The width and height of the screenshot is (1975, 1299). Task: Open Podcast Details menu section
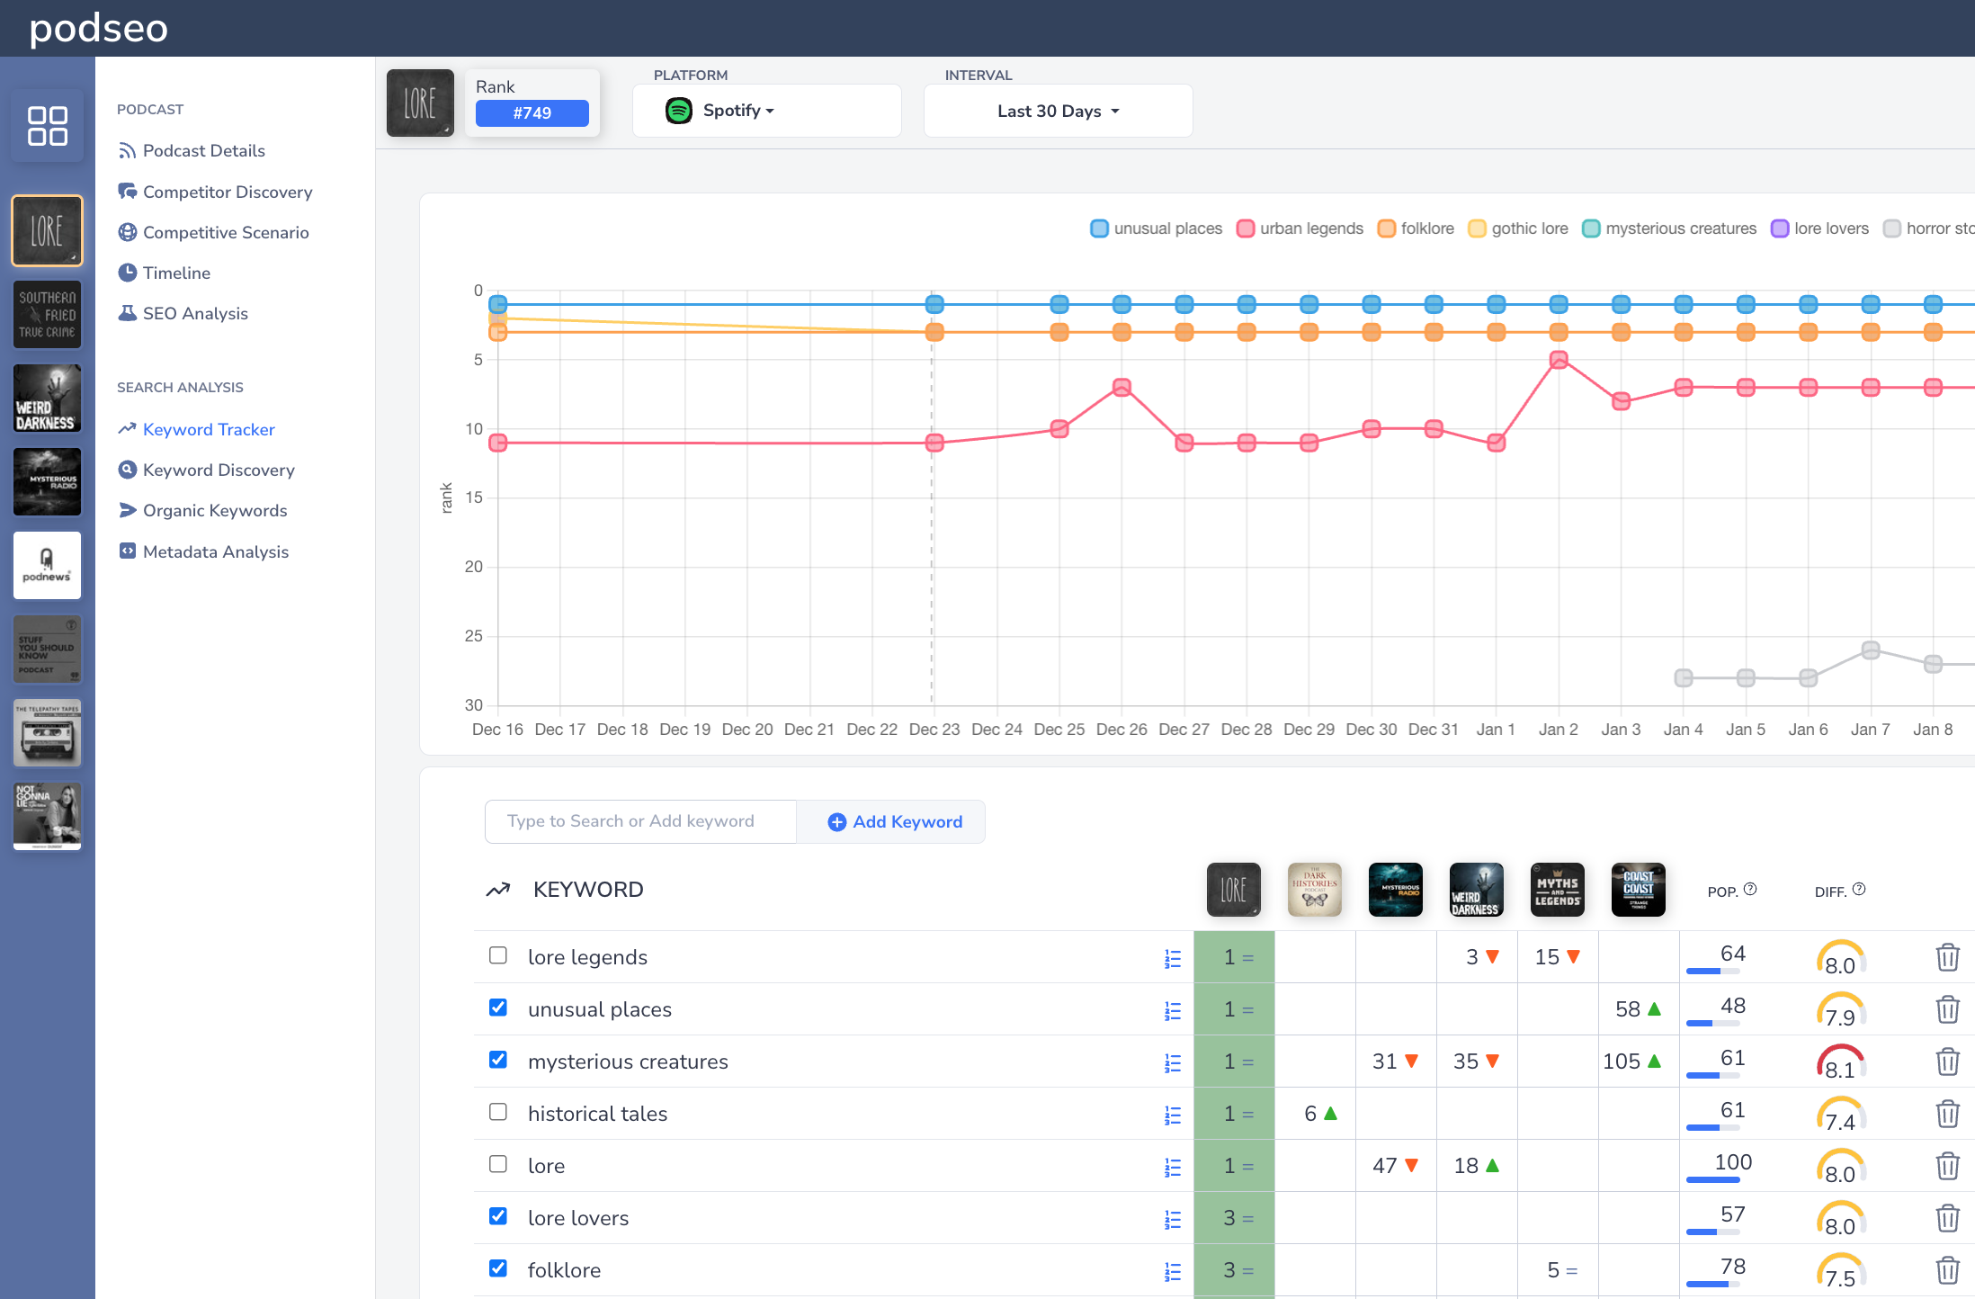coord(203,151)
